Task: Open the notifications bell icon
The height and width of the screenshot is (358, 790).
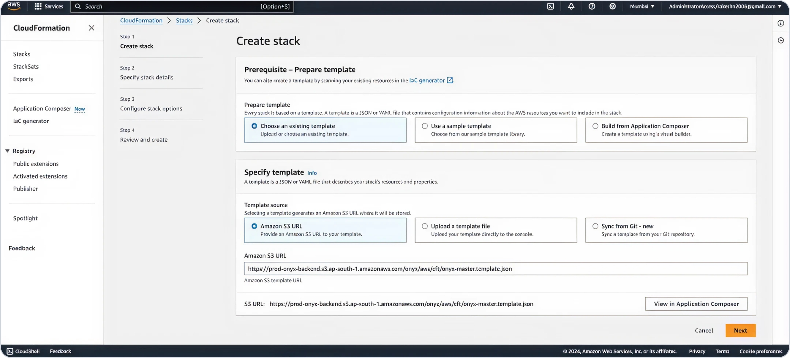Action: click(571, 6)
